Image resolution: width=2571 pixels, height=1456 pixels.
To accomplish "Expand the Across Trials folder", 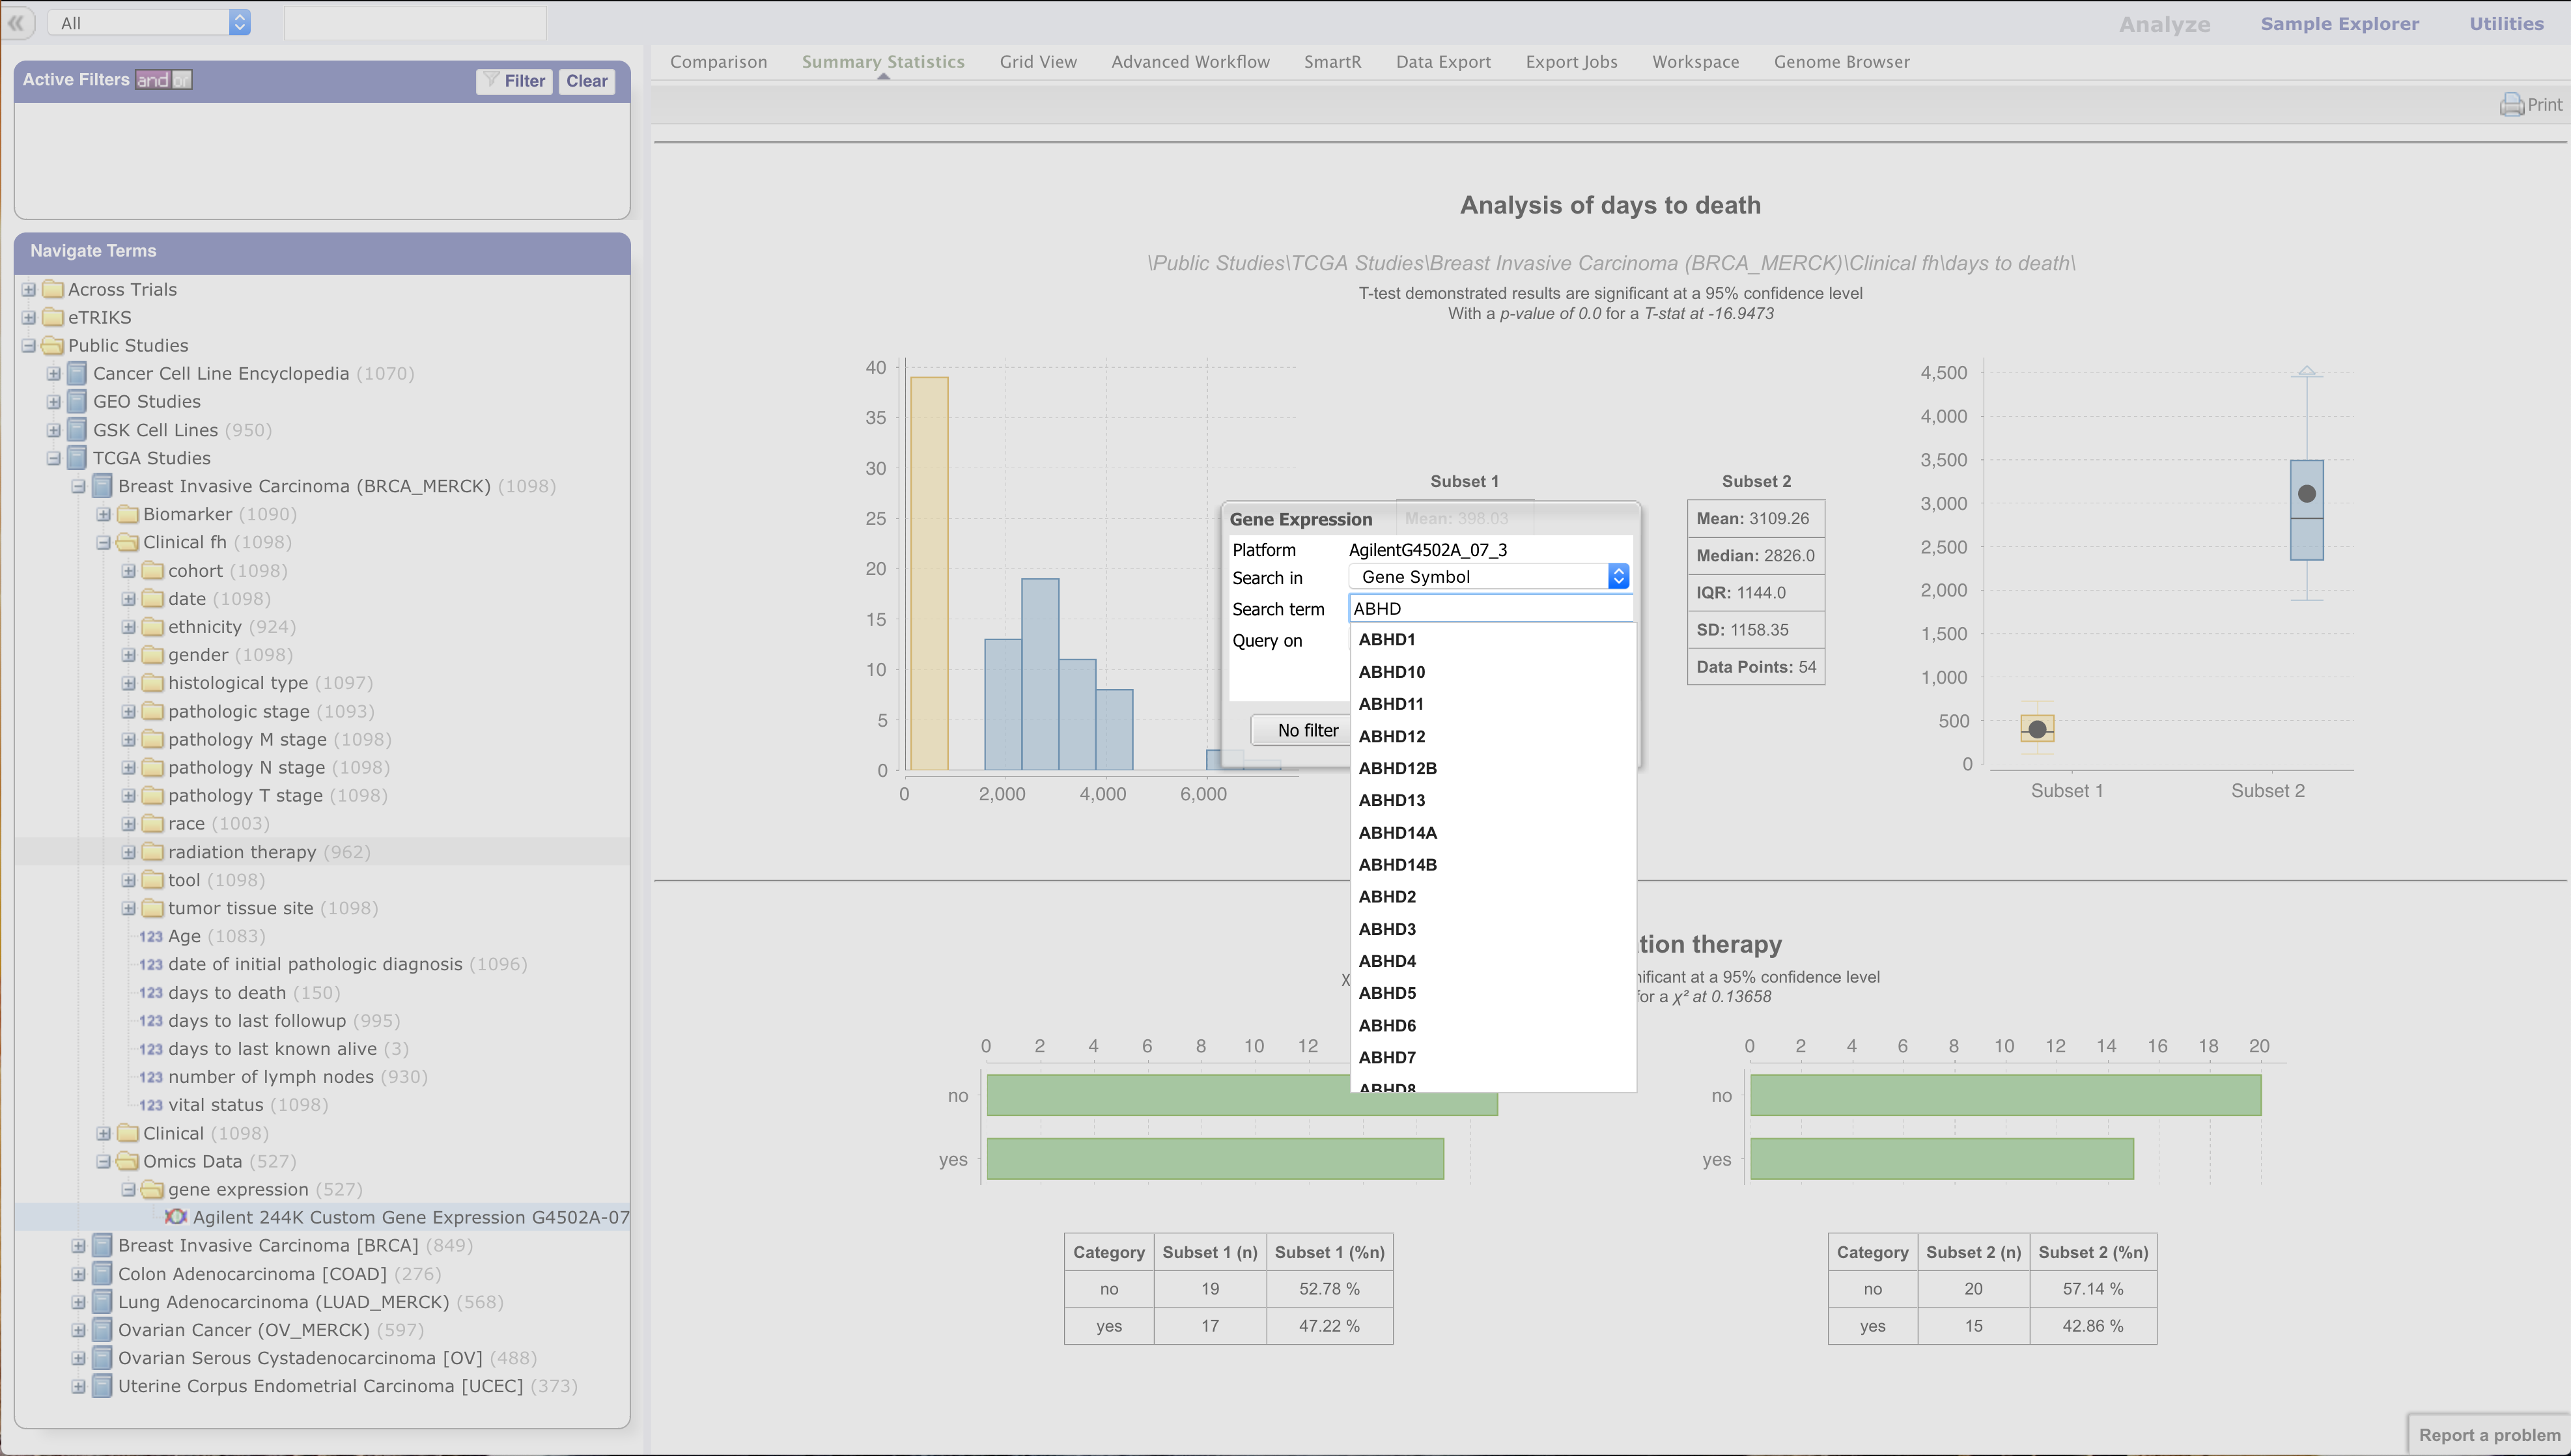I will point(29,290).
